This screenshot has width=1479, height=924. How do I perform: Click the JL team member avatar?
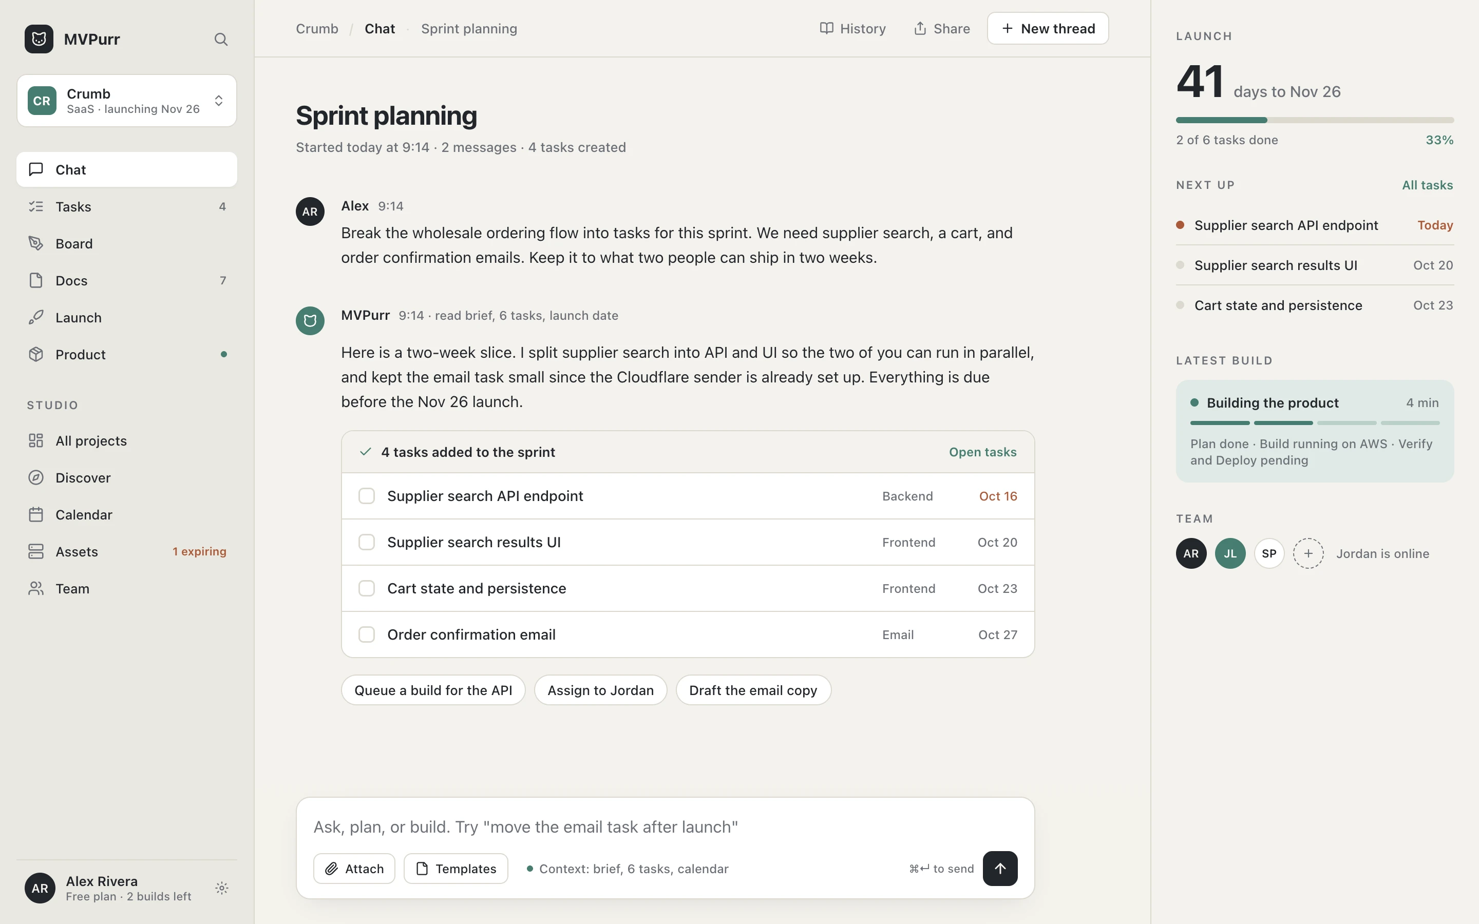coord(1230,553)
